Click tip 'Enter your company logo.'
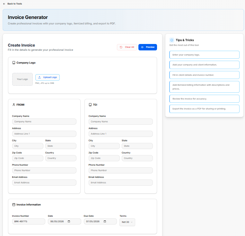Screen dimensions: 245x236 [204, 55]
